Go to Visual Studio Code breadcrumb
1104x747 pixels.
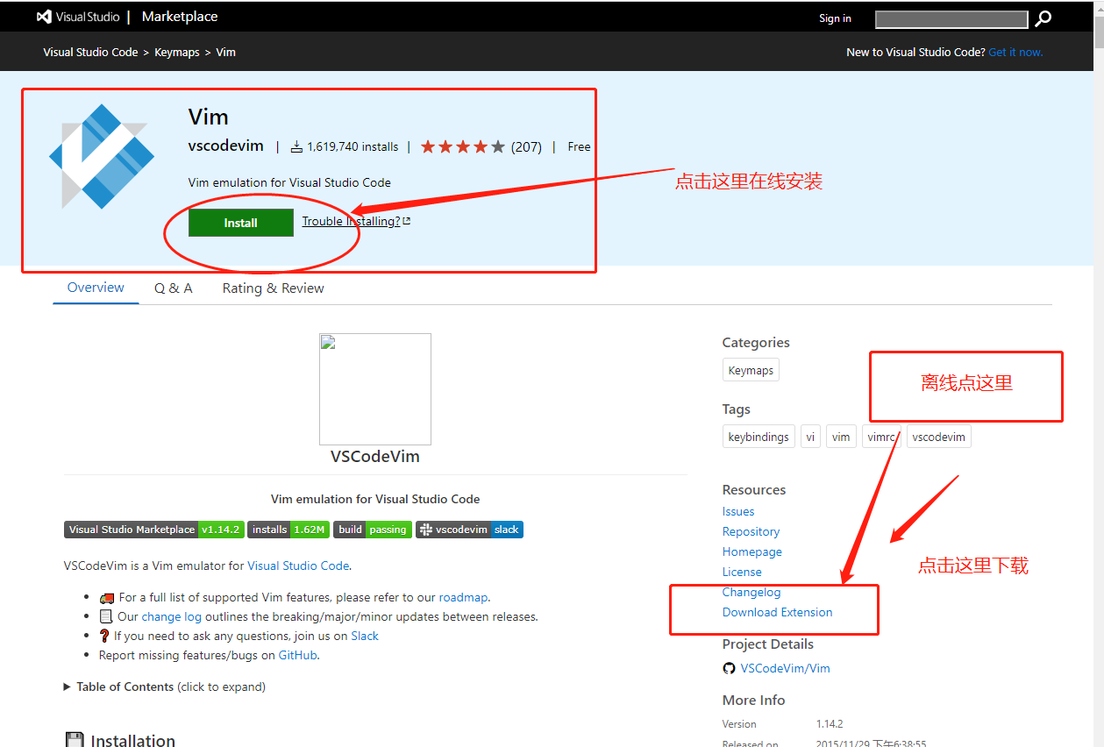90,52
